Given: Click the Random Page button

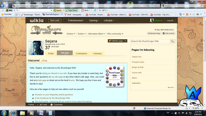Looking at the screenshot, I should pyautogui.click(x=154, y=34).
